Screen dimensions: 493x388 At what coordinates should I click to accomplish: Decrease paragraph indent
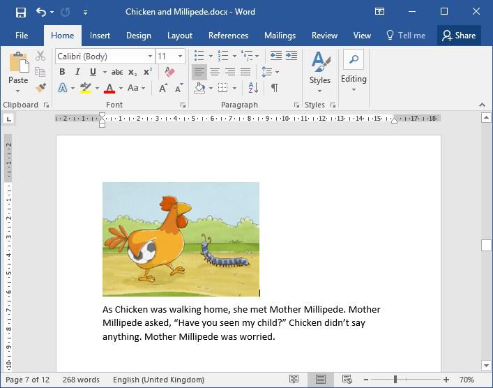(x=275, y=56)
